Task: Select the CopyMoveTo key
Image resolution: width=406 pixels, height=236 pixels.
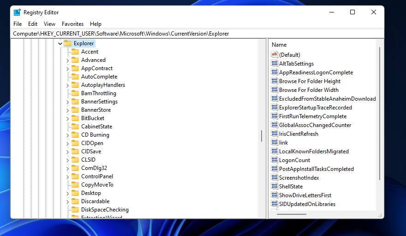Action: click(97, 185)
